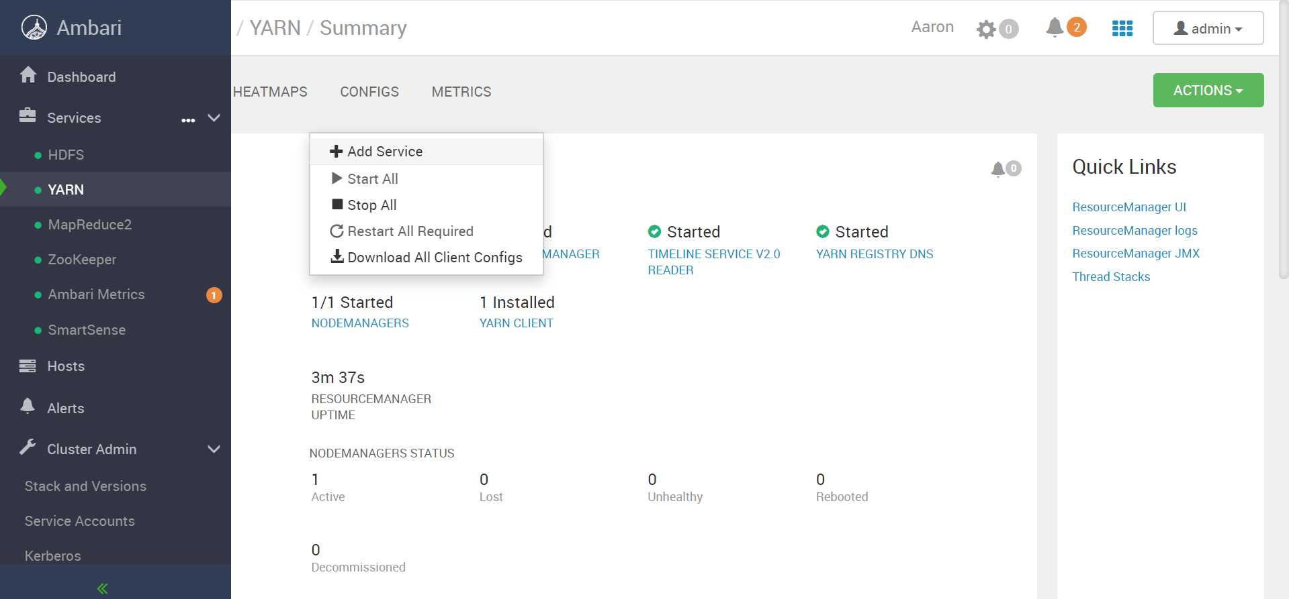The image size is (1289, 599).
Task: Click the Decommissioned label
Action: point(358,567)
